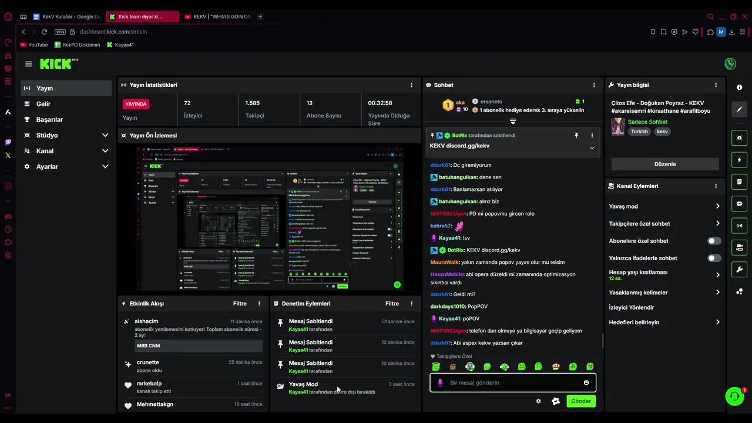Switch to KekV Kurallar Google Docs tab
Image resolution: width=752 pixels, height=423 pixels.
(67, 16)
